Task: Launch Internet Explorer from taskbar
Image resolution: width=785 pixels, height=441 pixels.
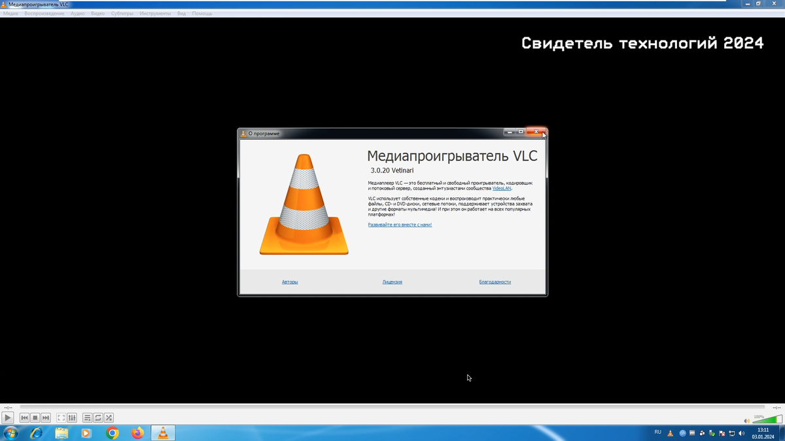Action: 36,433
